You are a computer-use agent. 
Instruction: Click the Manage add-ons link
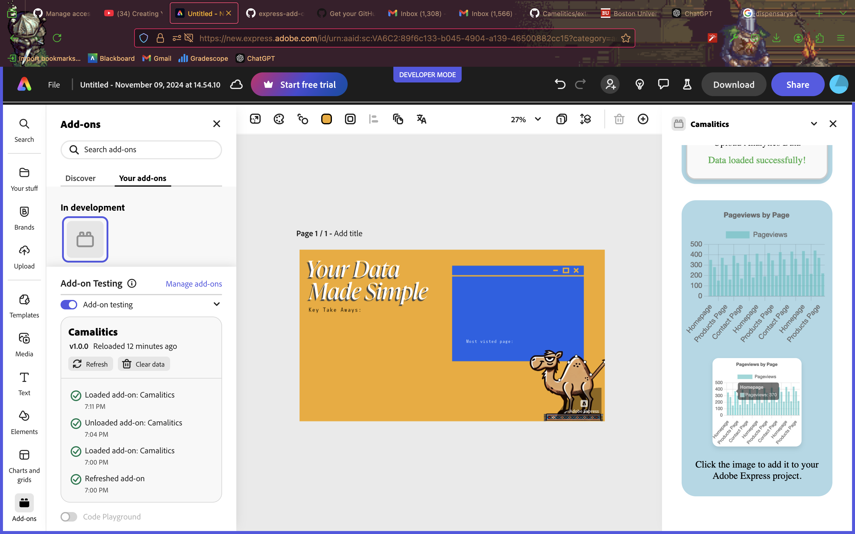point(194,284)
